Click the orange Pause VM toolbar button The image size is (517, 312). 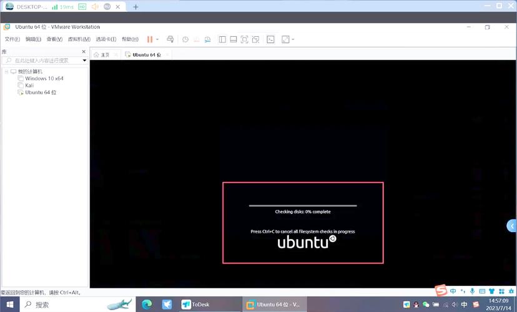point(150,39)
